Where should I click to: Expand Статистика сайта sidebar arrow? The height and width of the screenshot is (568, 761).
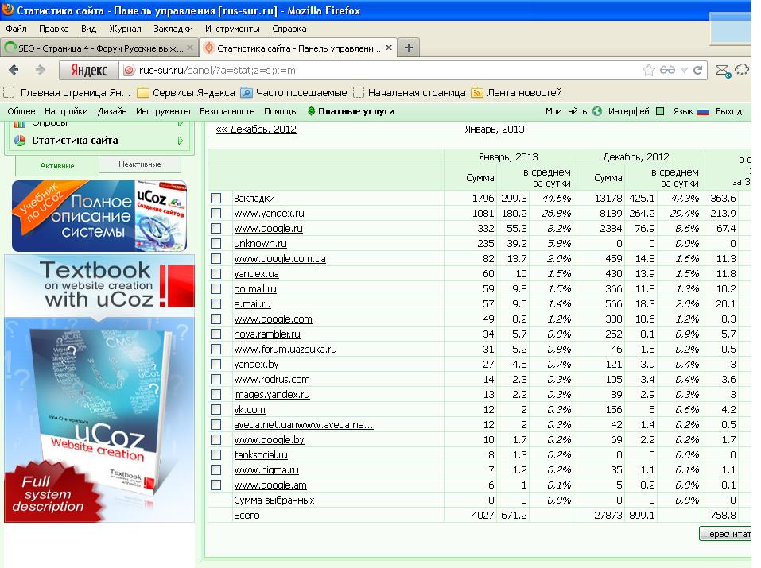[181, 141]
